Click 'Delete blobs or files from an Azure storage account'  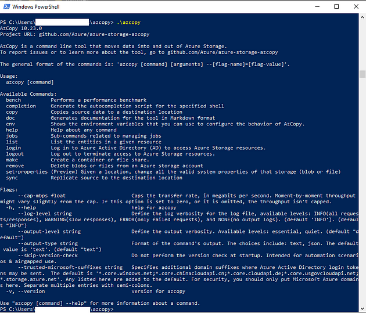tap(127, 166)
